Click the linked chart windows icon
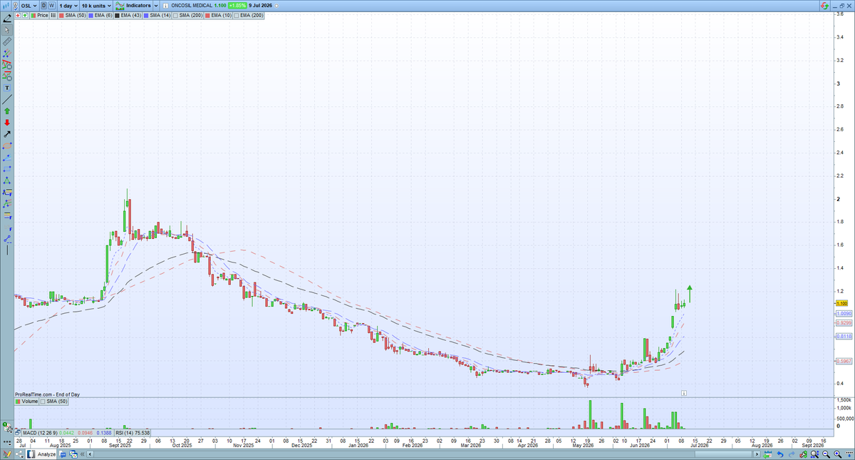 point(73,454)
